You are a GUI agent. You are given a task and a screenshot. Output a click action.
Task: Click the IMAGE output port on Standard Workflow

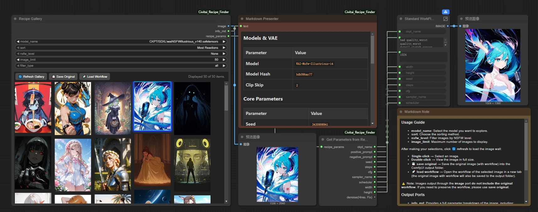click(448, 26)
